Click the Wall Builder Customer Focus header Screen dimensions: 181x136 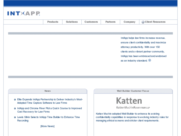(133, 91)
